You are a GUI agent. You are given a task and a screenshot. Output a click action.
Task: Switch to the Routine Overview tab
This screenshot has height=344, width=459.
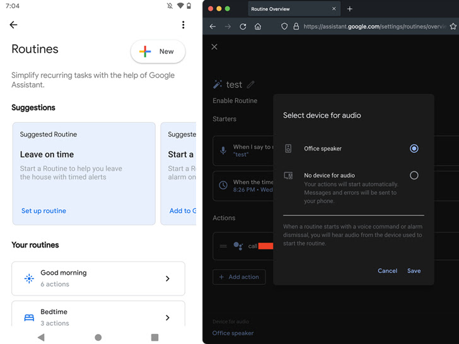pos(287,9)
